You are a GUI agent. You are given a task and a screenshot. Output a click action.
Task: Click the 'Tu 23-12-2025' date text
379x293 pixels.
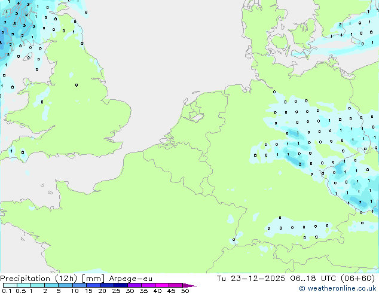coord(251,278)
